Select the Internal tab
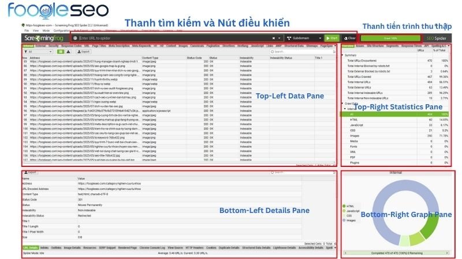This screenshot has height=259, width=462. [28, 46]
